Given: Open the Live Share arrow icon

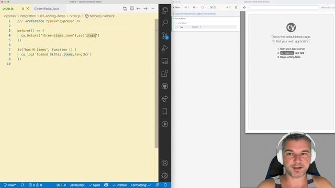Looking at the screenshot, I should (x=164, y=99).
